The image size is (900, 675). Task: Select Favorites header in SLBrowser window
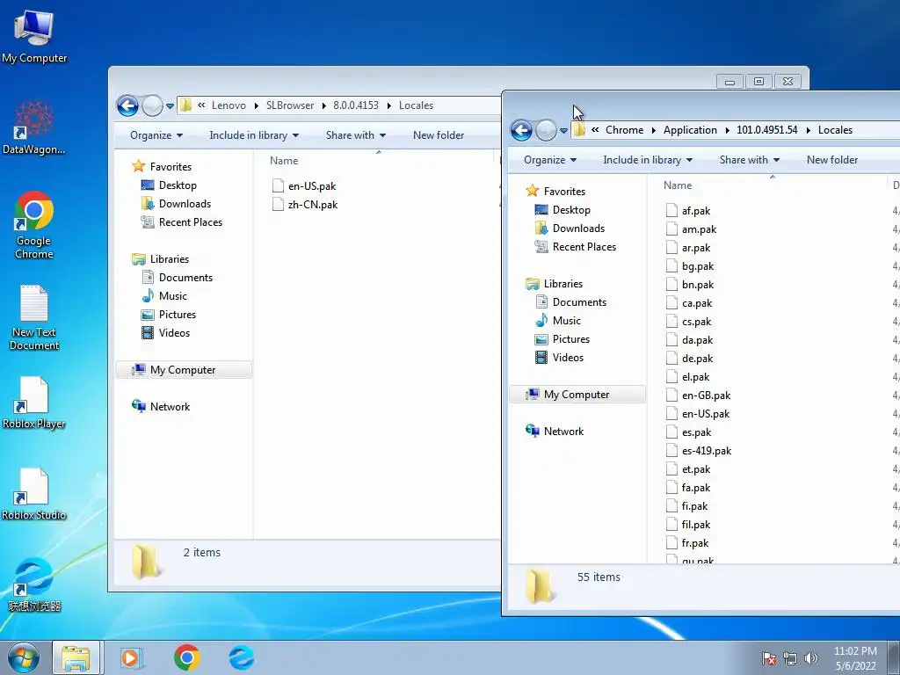point(171,167)
